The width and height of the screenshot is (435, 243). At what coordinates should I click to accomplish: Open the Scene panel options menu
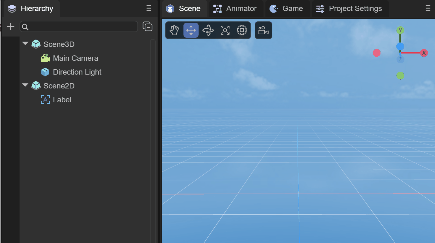pyautogui.click(x=428, y=8)
